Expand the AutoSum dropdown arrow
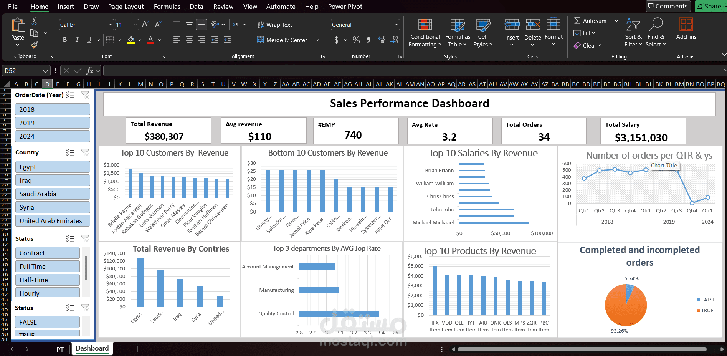Image resolution: width=727 pixels, height=356 pixels. click(x=616, y=21)
